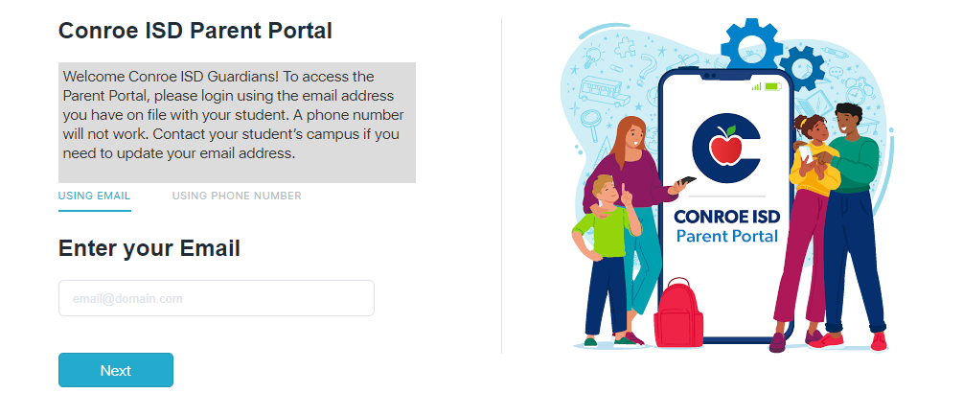Click the CONROE ISD text on phone
This screenshot has height=416, width=963.
(726, 215)
